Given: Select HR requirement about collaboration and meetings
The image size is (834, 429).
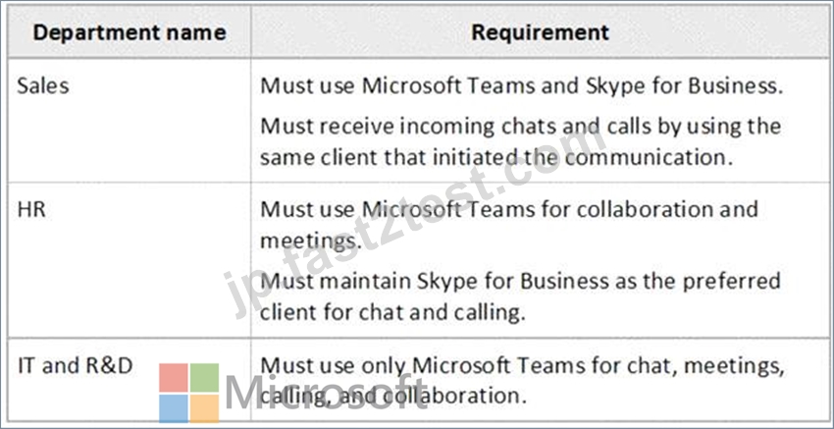Looking at the screenshot, I should (x=509, y=225).
